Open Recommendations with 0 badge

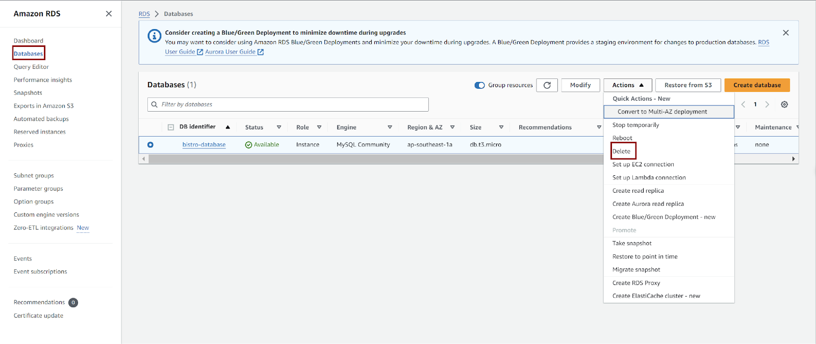tap(39, 302)
